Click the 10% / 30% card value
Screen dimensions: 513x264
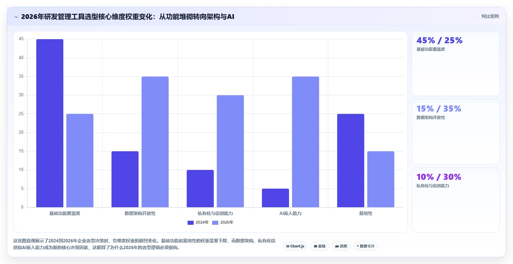439,177
